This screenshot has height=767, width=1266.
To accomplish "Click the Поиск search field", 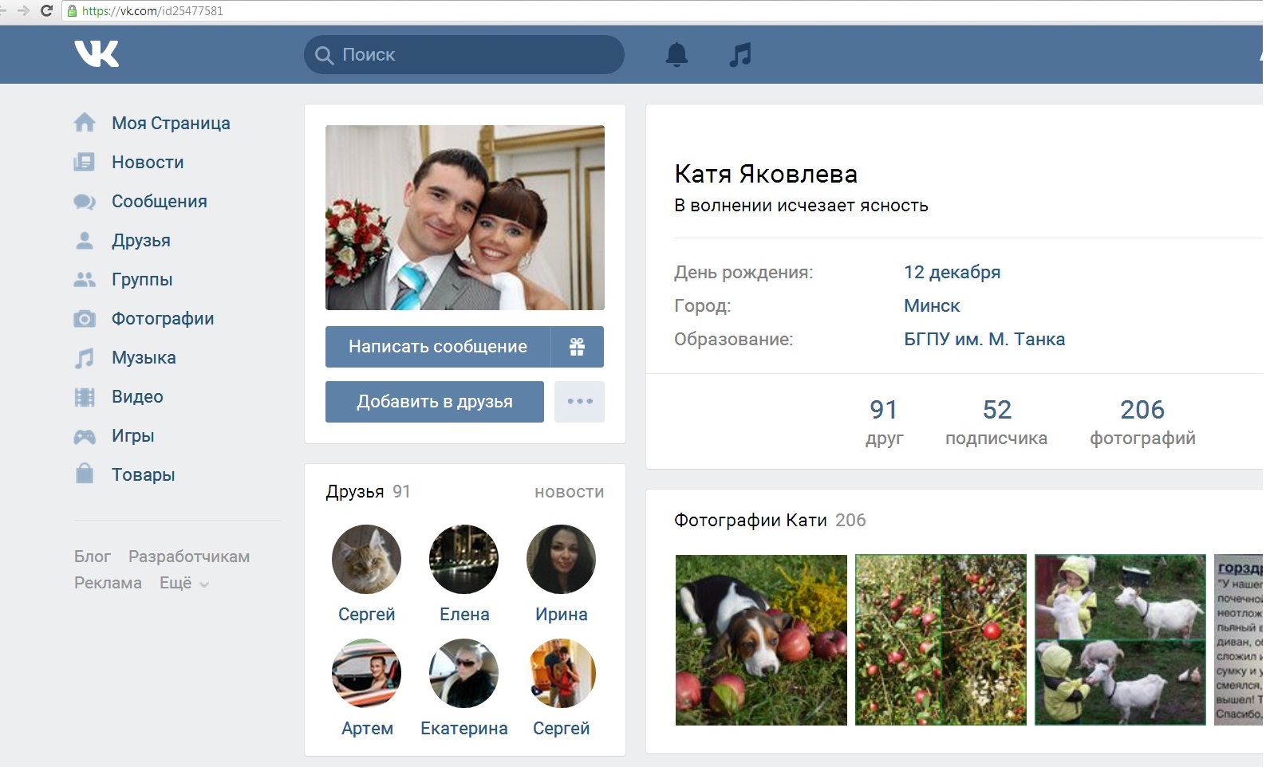I will (464, 54).
